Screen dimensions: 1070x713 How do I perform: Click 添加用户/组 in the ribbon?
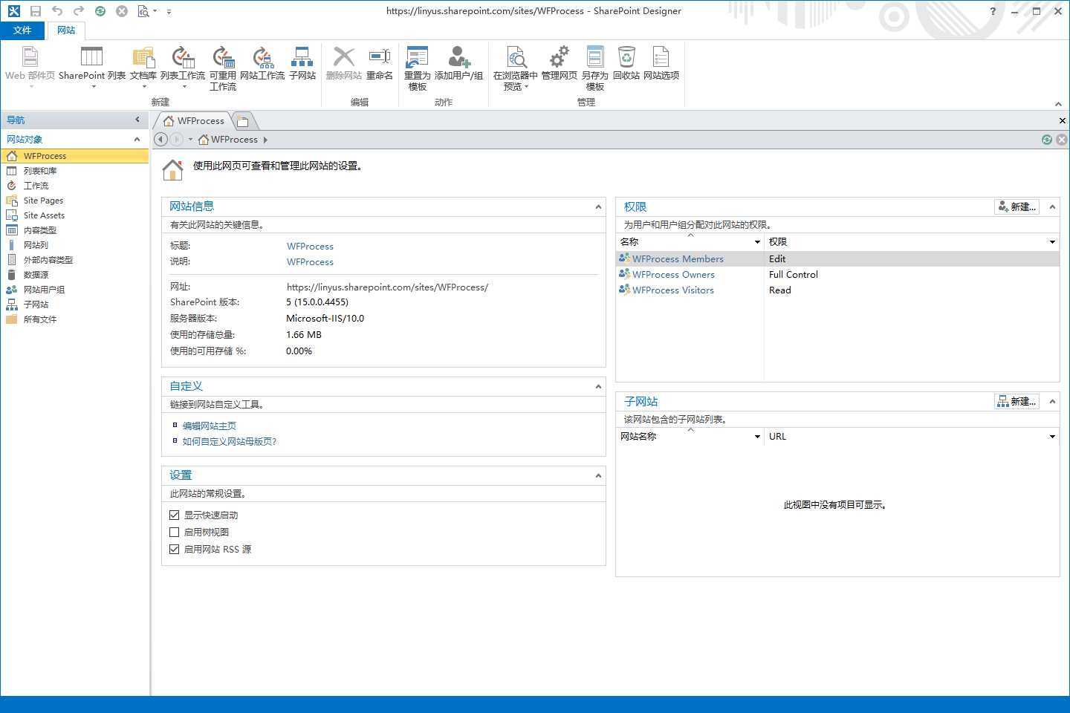(458, 63)
